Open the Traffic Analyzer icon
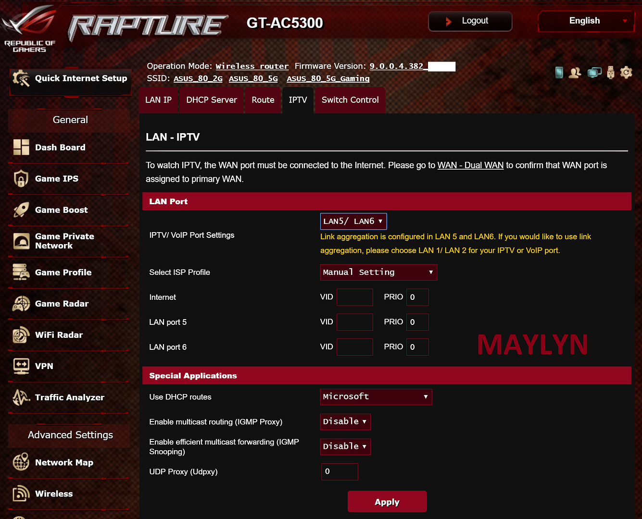The image size is (642, 519). (21, 397)
